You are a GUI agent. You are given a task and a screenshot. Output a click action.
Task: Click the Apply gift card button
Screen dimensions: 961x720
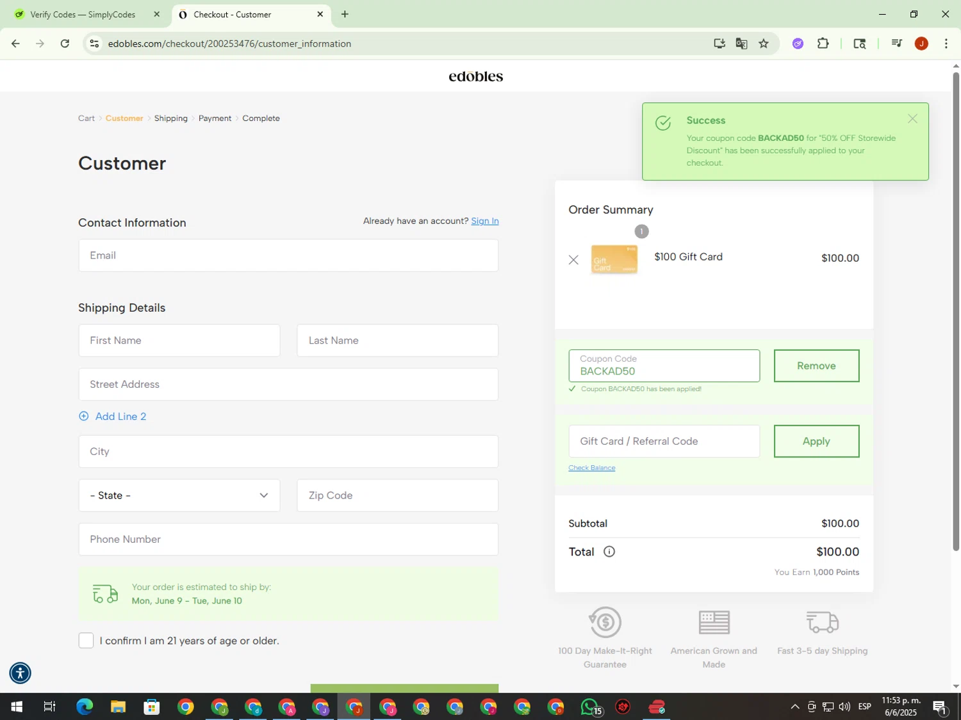[x=816, y=441]
